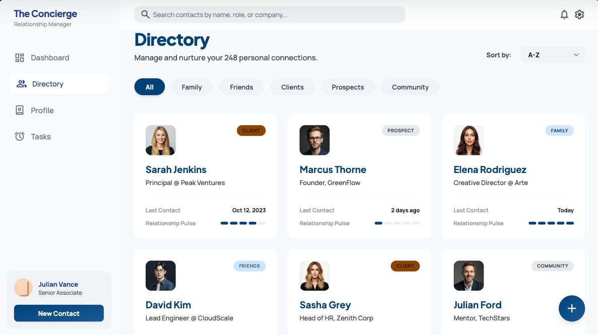The height and width of the screenshot is (335, 598).
Task: Filter contacts by Family
Action: (x=192, y=87)
